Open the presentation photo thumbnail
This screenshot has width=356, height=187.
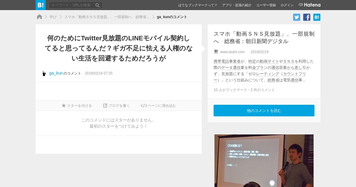(264, 161)
